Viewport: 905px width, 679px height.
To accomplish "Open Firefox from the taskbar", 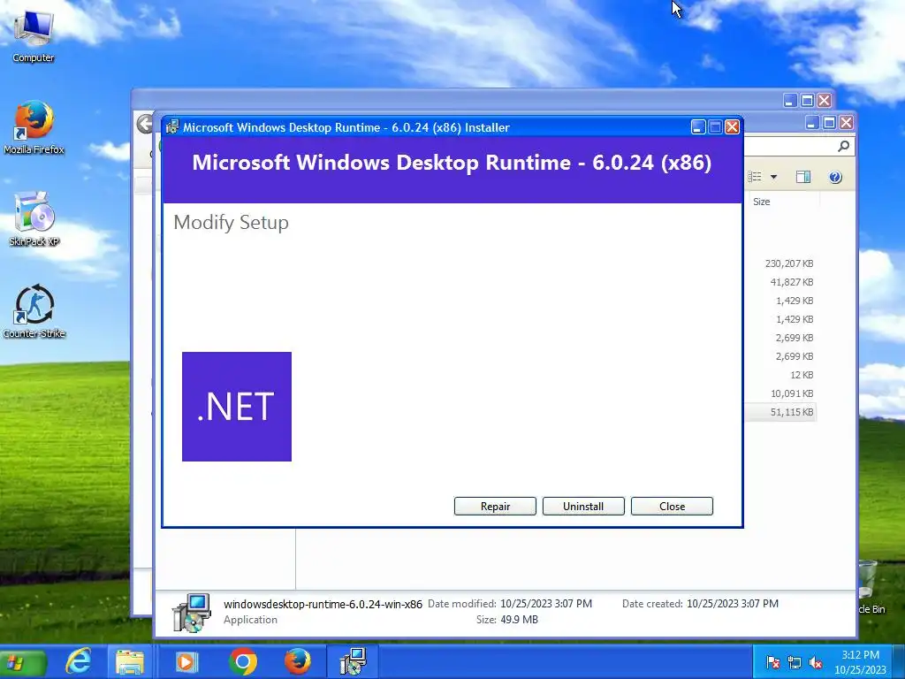I will tap(298, 661).
